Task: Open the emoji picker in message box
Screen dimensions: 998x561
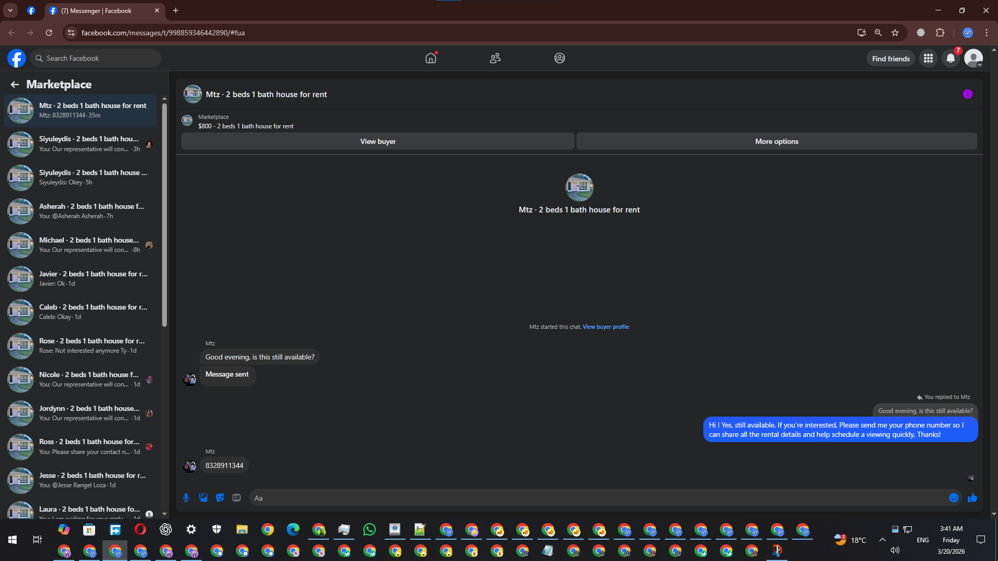Action: click(x=953, y=498)
